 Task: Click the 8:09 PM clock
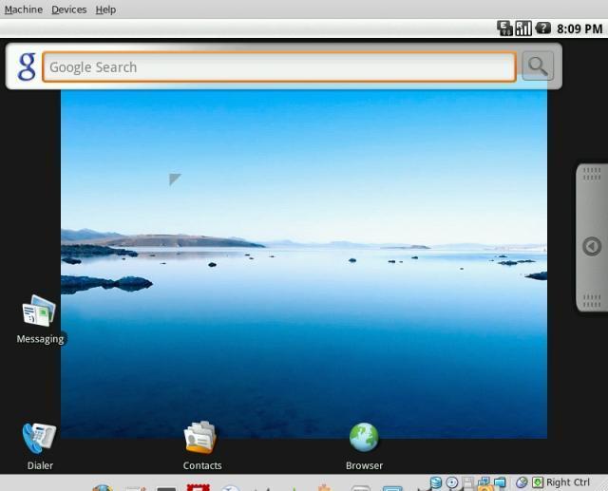[x=579, y=28]
